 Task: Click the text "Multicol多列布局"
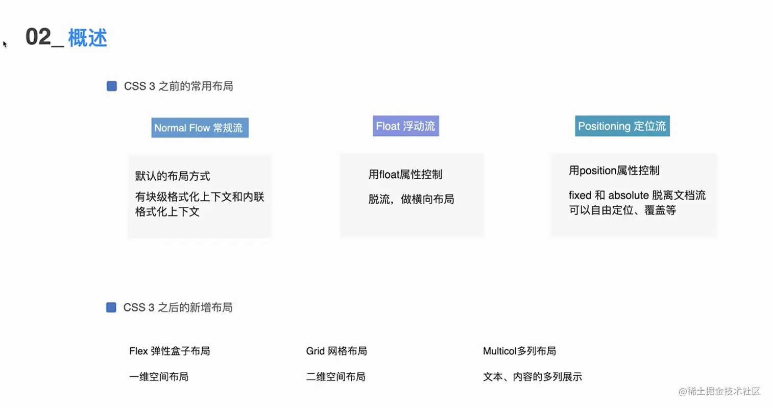(x=519, y=351)
